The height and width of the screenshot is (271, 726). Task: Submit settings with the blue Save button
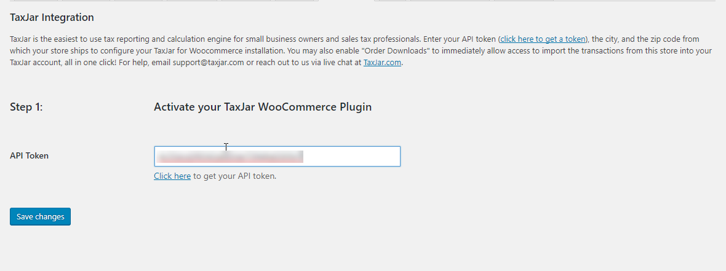click(x=40, y=216)
